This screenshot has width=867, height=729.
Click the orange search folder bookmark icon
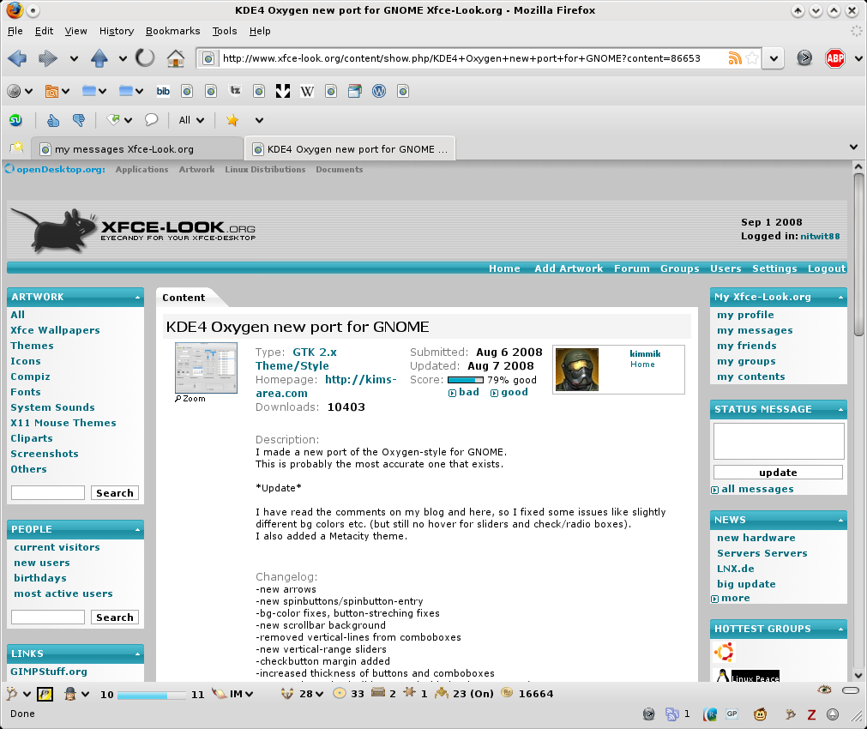point(51,91)
